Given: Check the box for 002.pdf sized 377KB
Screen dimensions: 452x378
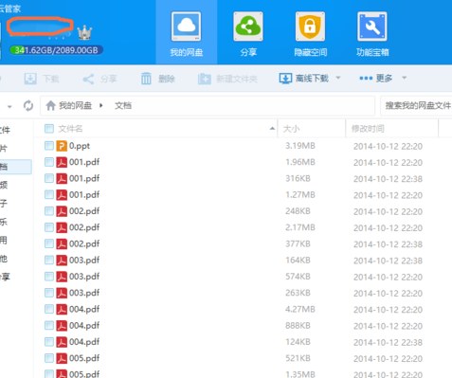Looking at the screenshot, I should (x=49, y=243).
